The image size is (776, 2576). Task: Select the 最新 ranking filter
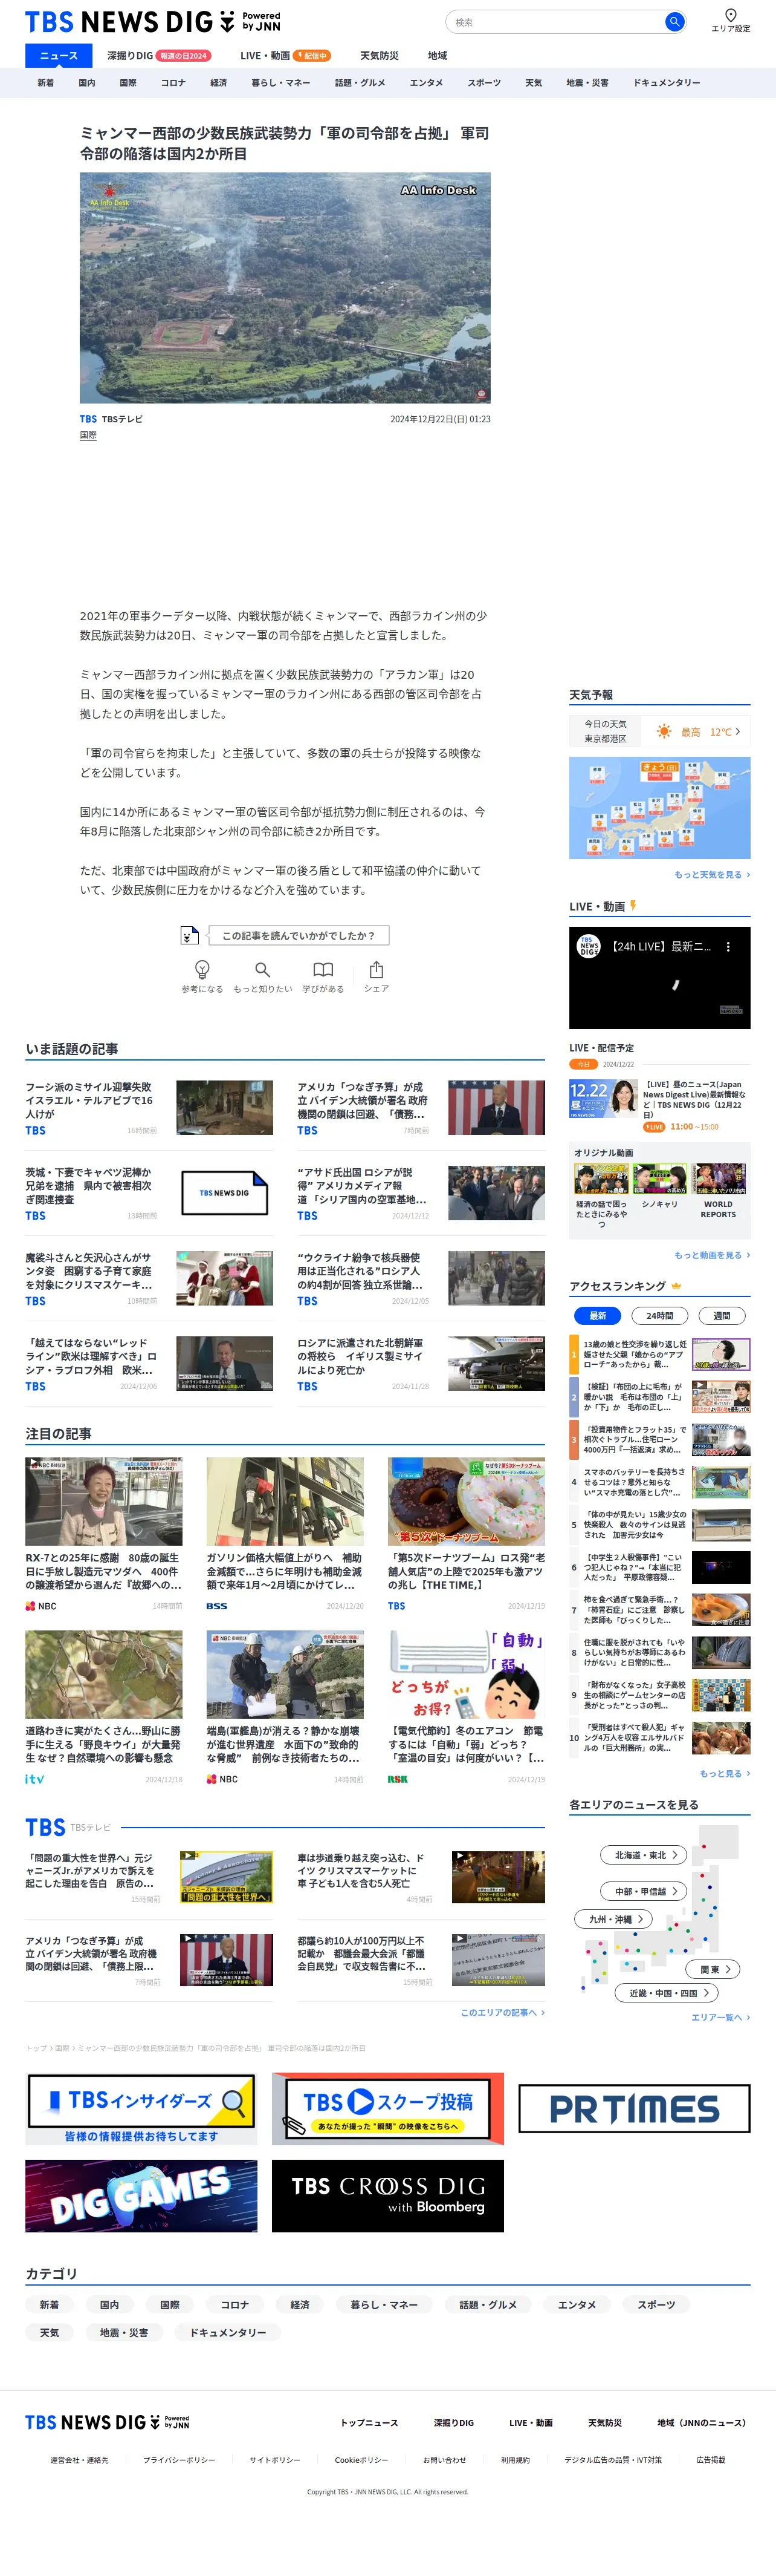coord(597,1315)
